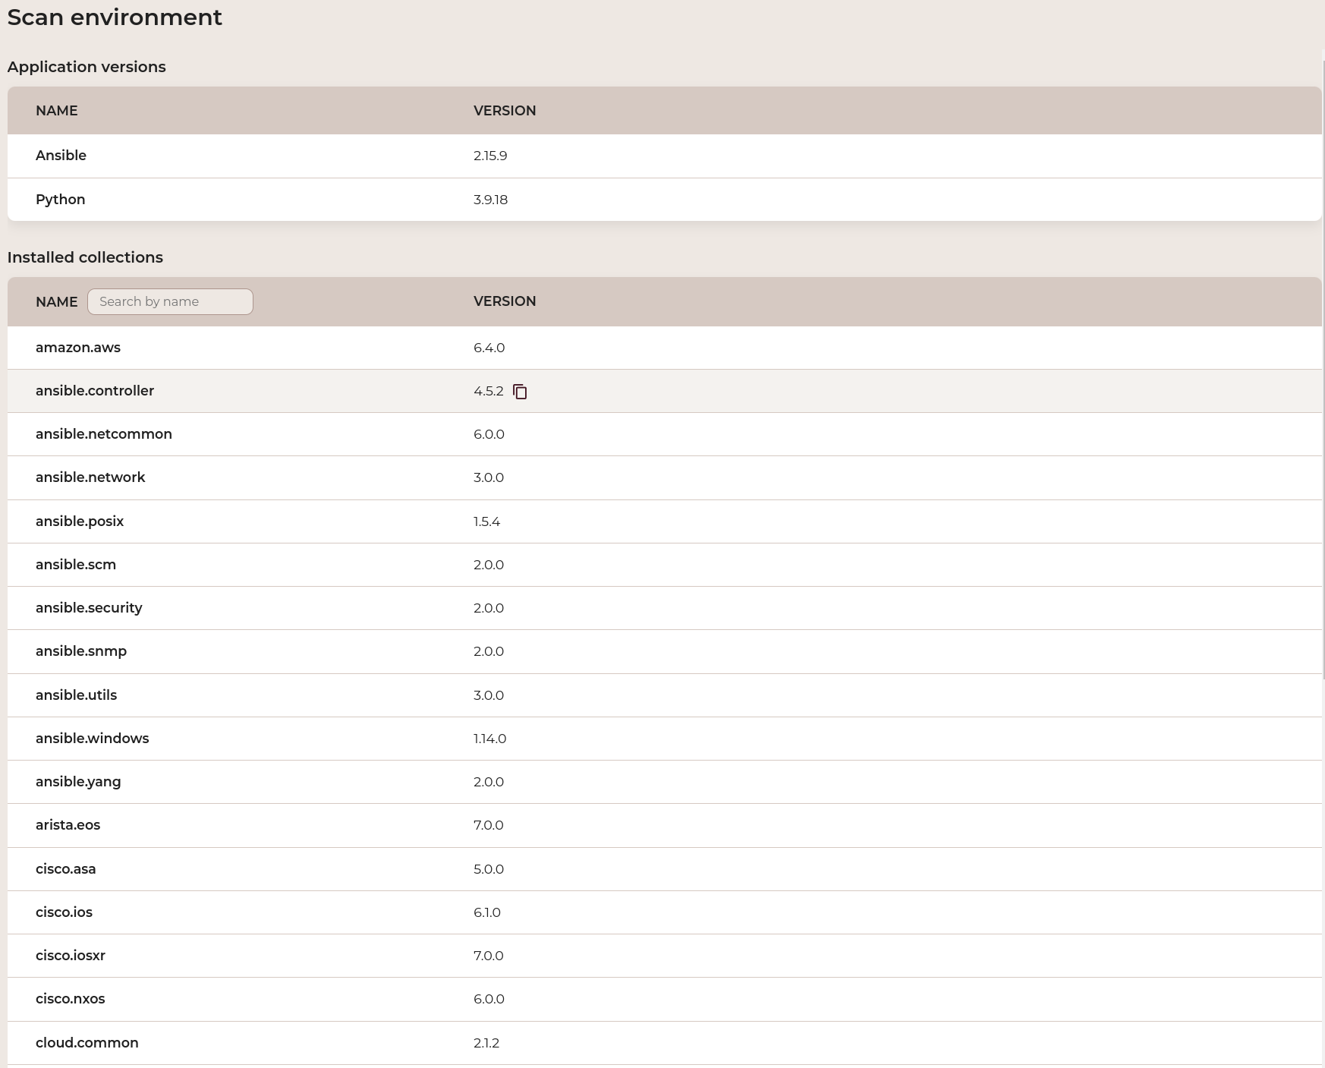Click the ansible.security collection name
The width and height of the screenshot is (1325, 1068).
pyautogui.click(x=89, y=608)
